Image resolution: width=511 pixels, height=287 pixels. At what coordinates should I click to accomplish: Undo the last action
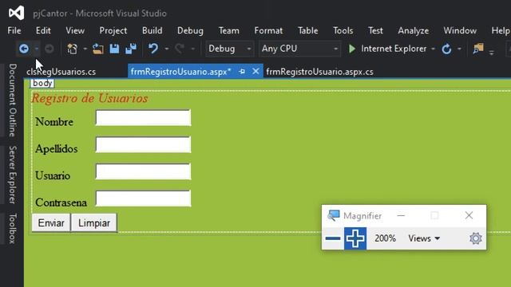click(153, 49)
